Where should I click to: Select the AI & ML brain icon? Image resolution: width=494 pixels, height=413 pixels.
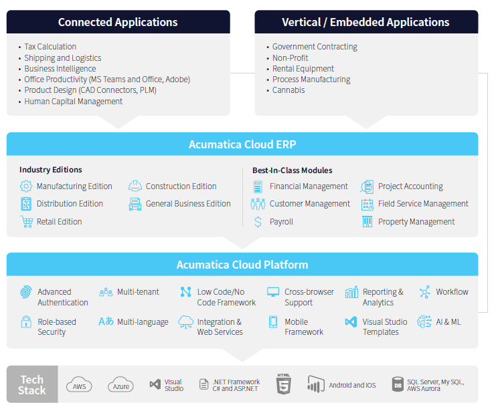[x=424, y=322]
